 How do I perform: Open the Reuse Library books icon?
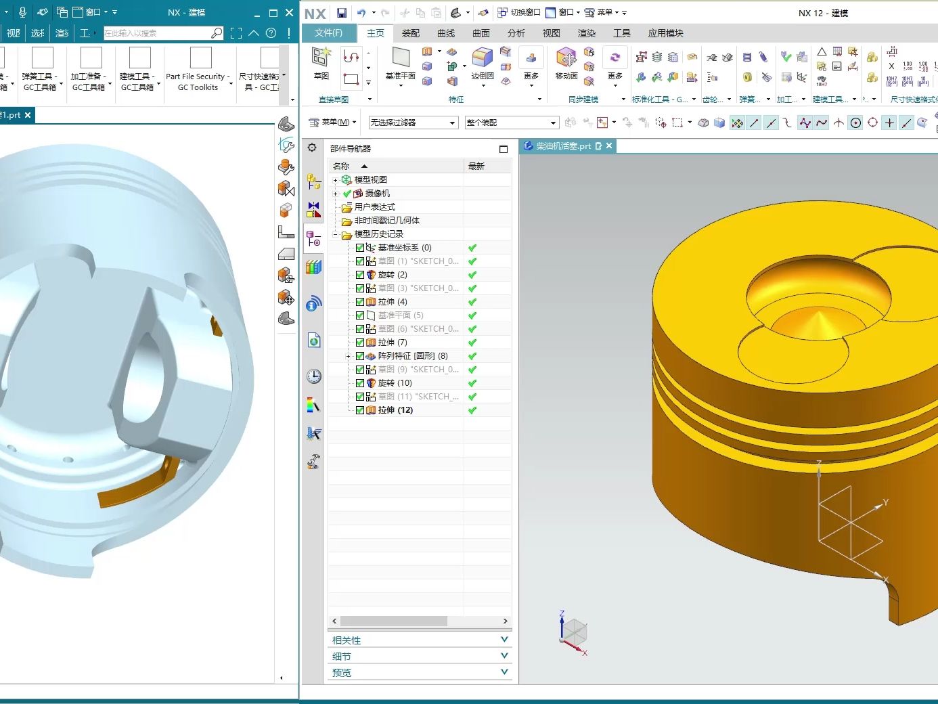tap(313, 267)
